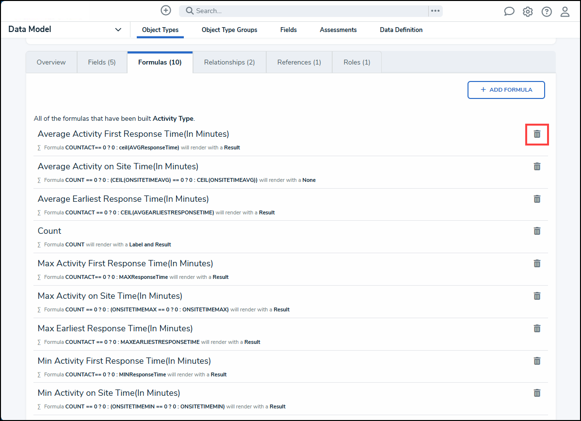Open the Relationships (2) tab
Screen dimensions: 581x421
229,62
